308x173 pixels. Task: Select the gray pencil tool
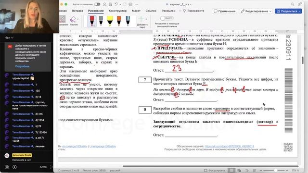[101, 21]
